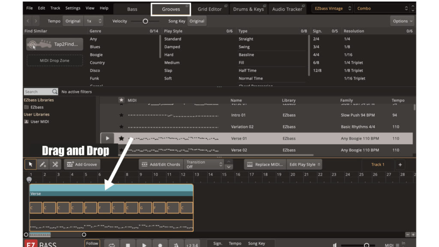Filter signature by 6/8
Image resolution: width=439 pixels, height=247 pixels.
coord(316,63)
